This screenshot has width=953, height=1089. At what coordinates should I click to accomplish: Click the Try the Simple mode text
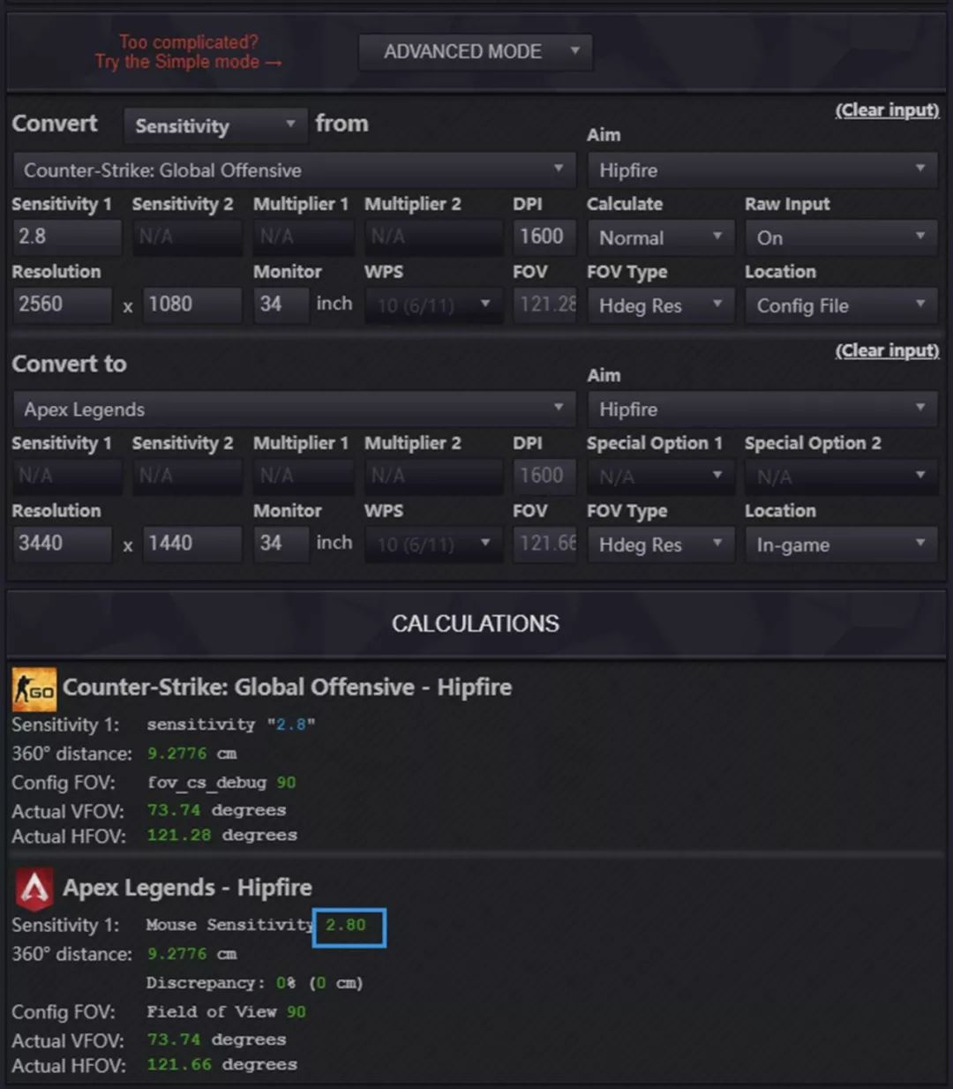pyautogui.click(x=189, y=62)
